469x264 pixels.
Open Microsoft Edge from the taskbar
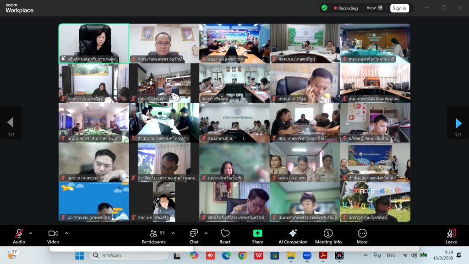226,255
